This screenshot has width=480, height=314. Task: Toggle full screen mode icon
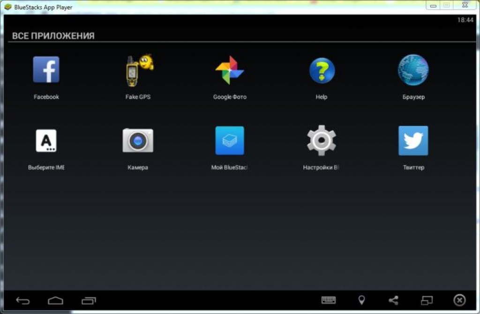427,300
